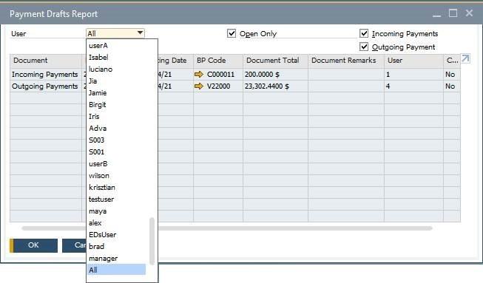Close the Payment Drafts Report window

pyautogui.click(x=469, y=13)
